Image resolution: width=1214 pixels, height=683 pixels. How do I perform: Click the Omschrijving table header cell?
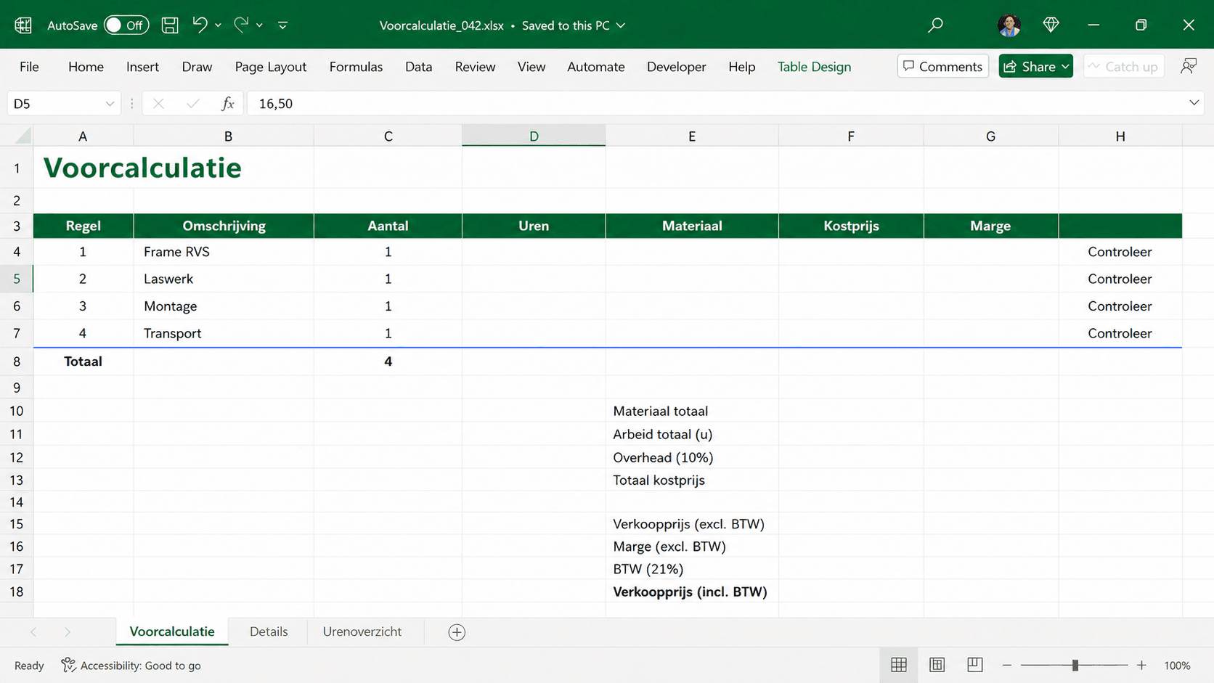pyautogui.click(x=224, y=226)
